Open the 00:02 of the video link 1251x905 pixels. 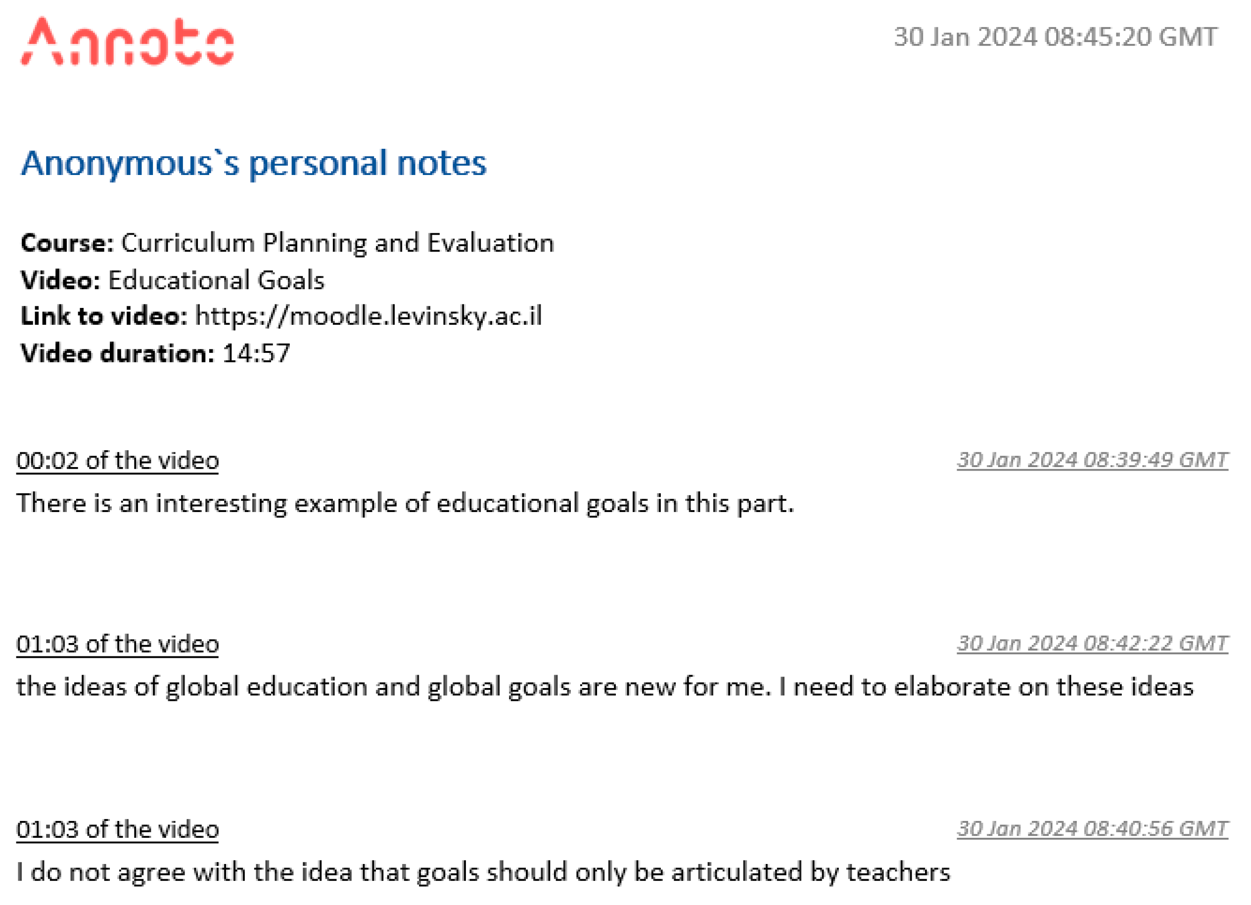(x=118, y=461)
